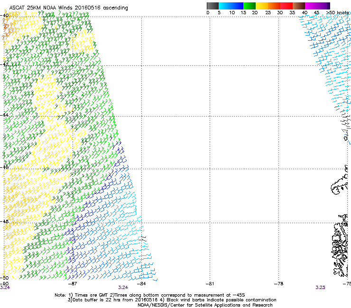Click the yellow 20-25 knots color segment
351x308 pixels.
point(262,6)
